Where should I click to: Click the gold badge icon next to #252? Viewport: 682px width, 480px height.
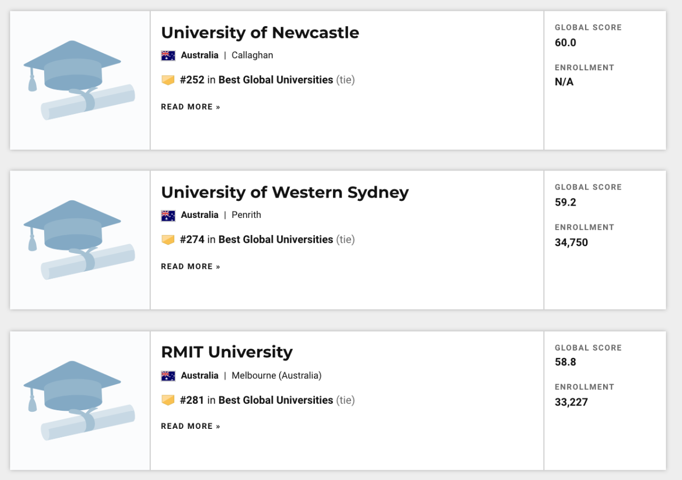coord(168,80)
